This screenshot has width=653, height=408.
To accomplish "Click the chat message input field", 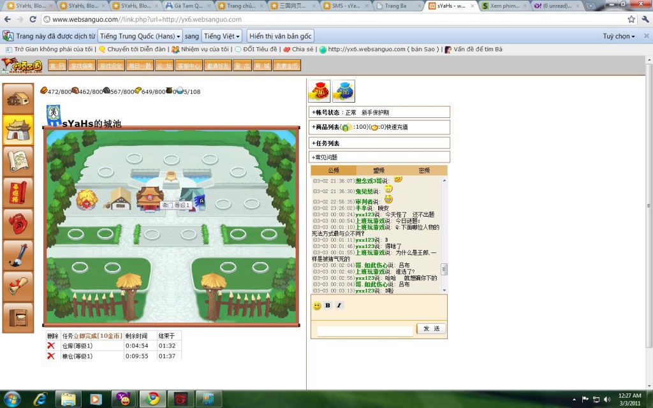I will (x=365, y=331).
